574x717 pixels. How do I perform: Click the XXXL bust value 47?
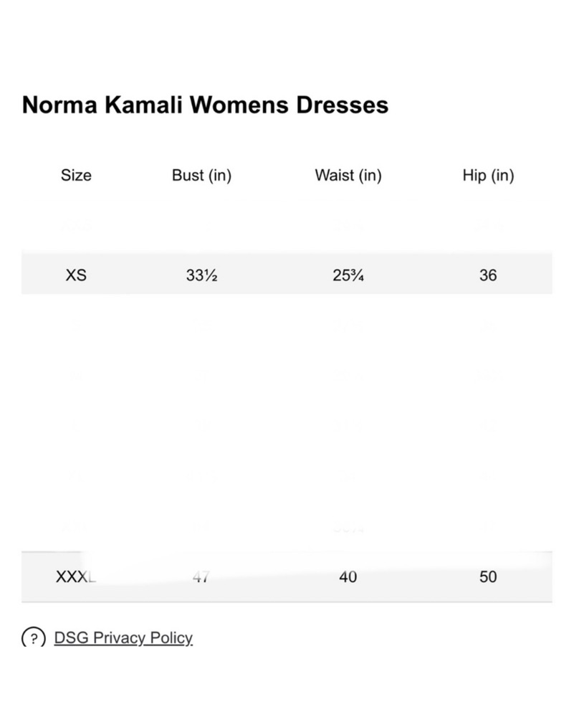[201, 576]
